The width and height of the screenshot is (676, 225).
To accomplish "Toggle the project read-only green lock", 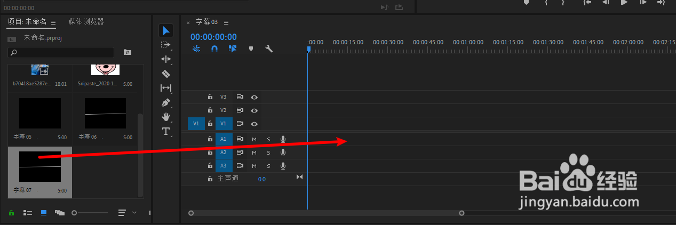I will pos(11,212).
